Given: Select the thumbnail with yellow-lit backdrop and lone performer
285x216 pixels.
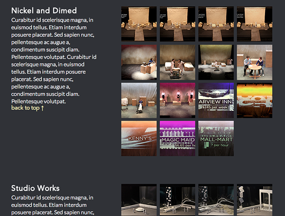Looking at the screenshot, I should click(216, 62).
